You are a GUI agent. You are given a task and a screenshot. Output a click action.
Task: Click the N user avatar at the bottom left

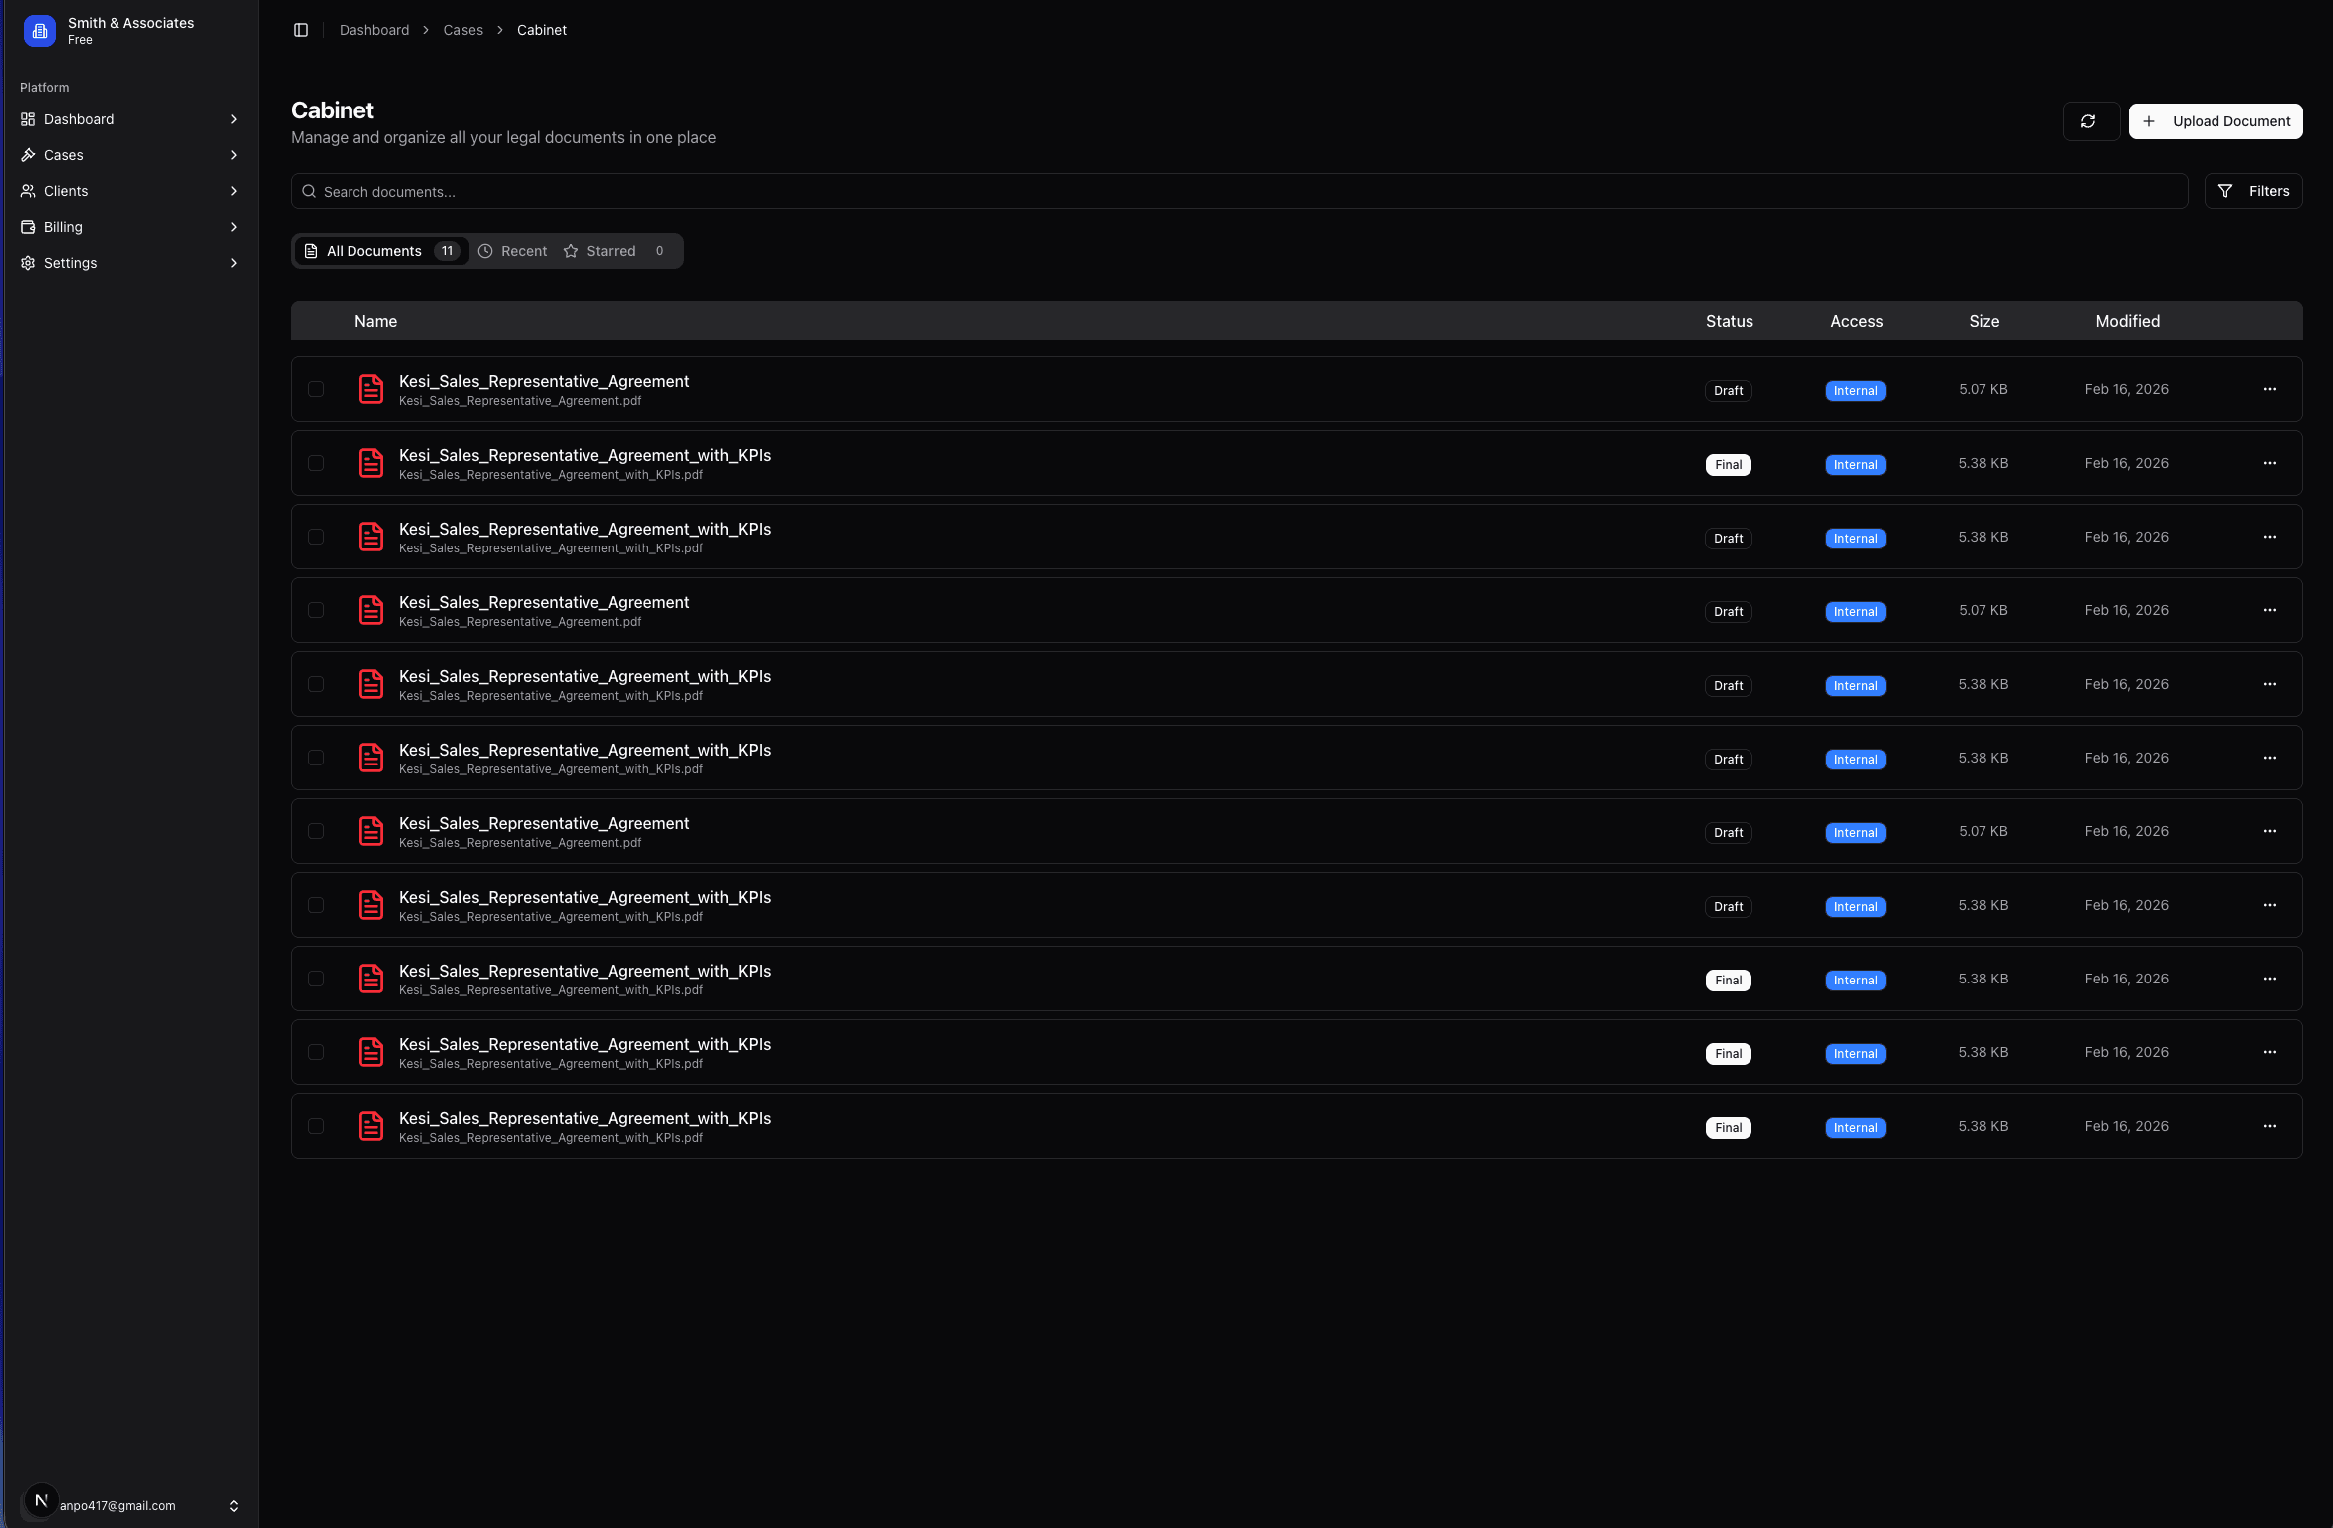pos(41,1500)
